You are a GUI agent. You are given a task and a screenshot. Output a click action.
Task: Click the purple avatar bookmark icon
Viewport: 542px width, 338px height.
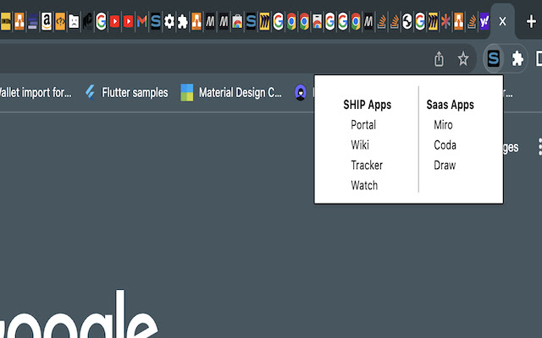point(301,92)
